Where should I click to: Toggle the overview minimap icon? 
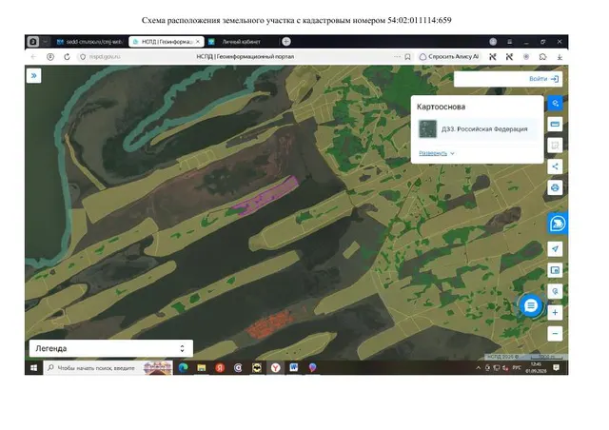tap(555, 270)
